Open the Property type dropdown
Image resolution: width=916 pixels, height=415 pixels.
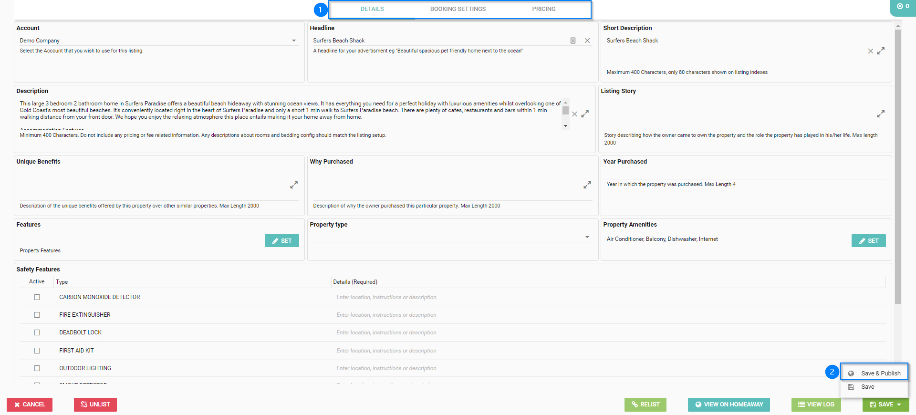587,237
